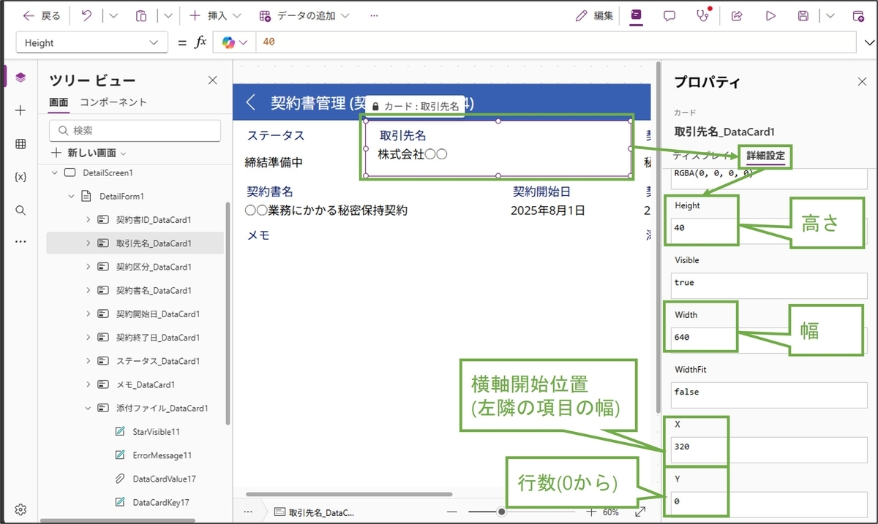The width and height of the screenshot is (878, 524).
Task: Open the undo dropdown arrow
Action: (x=113, y=15)
